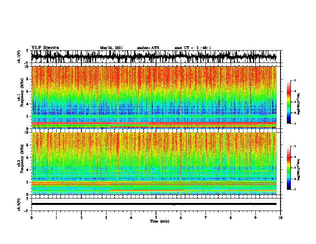Click the "station=ATH" header label
Image resolution: width=316 pixels, height=244 pixels.
click(148, 48)
